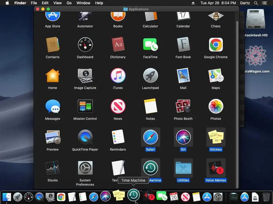Select the Messages app icon
Viewport: 273px width, 204px height.
point(53,106)
